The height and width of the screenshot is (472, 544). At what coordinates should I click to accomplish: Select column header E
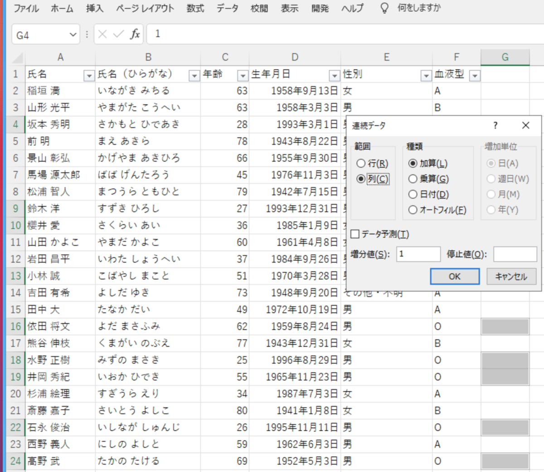386,58
